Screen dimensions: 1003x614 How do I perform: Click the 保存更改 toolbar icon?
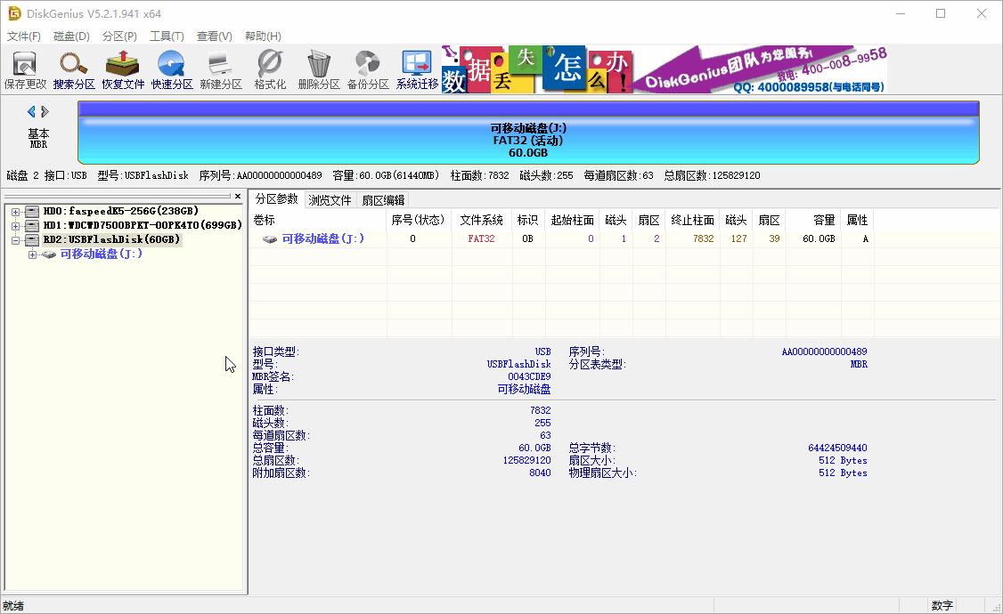(24, 68)
